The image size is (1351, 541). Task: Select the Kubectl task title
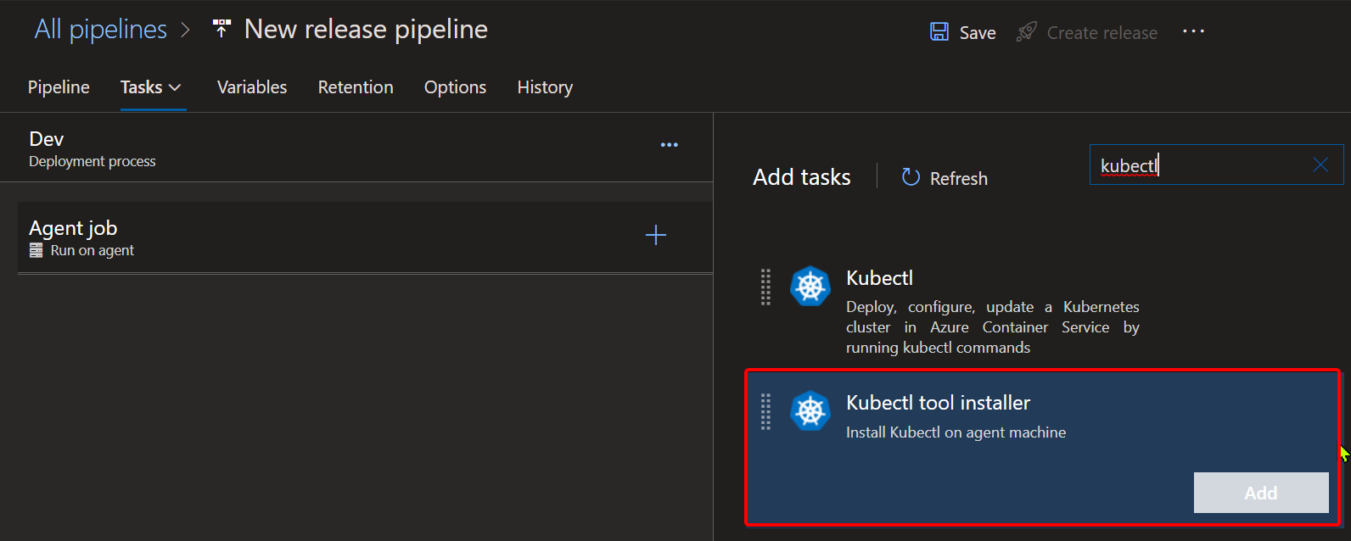pyautogui.click(x=879, y=278)
